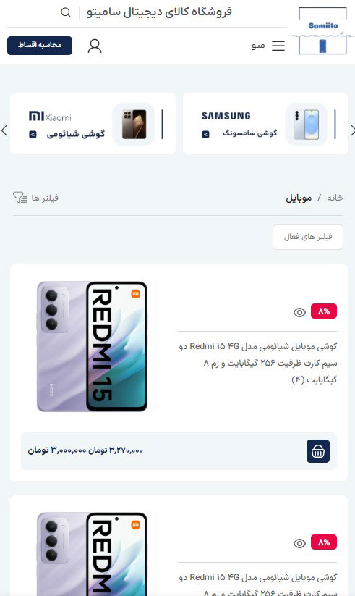This screenshot has width=355, height=596.
Task: Click quick-view eye icon on second product
Action: point(299,544)
